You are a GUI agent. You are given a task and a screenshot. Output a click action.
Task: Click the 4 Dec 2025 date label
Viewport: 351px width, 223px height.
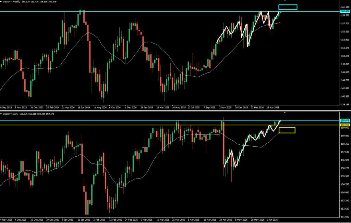pos(21,220)
